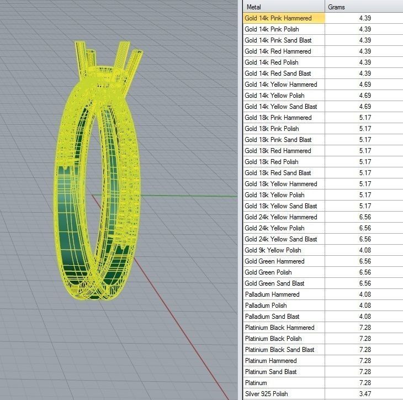Sort by the Metal column header

[x=284, y=7]
